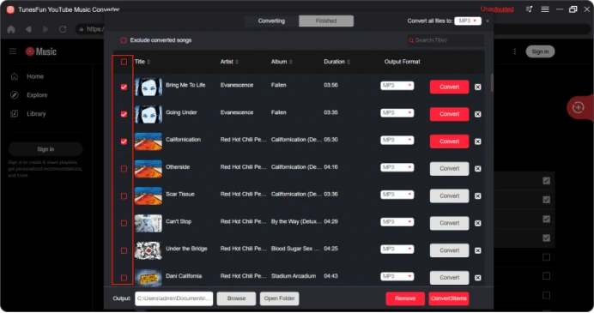Click the Browse output folder button
This screenshot has height=313, width=594.
(x=236, y=298)
